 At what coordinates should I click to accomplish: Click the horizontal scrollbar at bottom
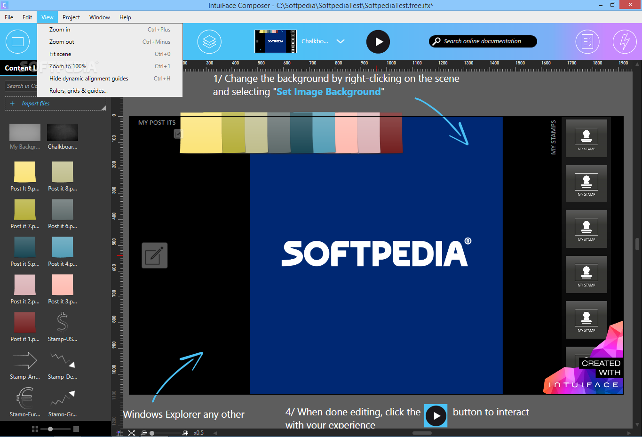[x=422, y=433]
